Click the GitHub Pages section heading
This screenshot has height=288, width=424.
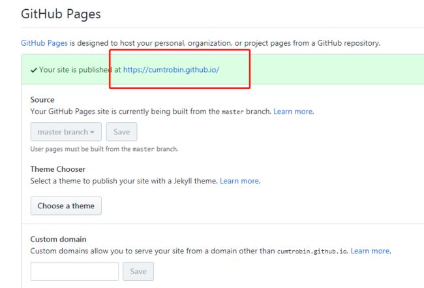(x=61, y=14)
